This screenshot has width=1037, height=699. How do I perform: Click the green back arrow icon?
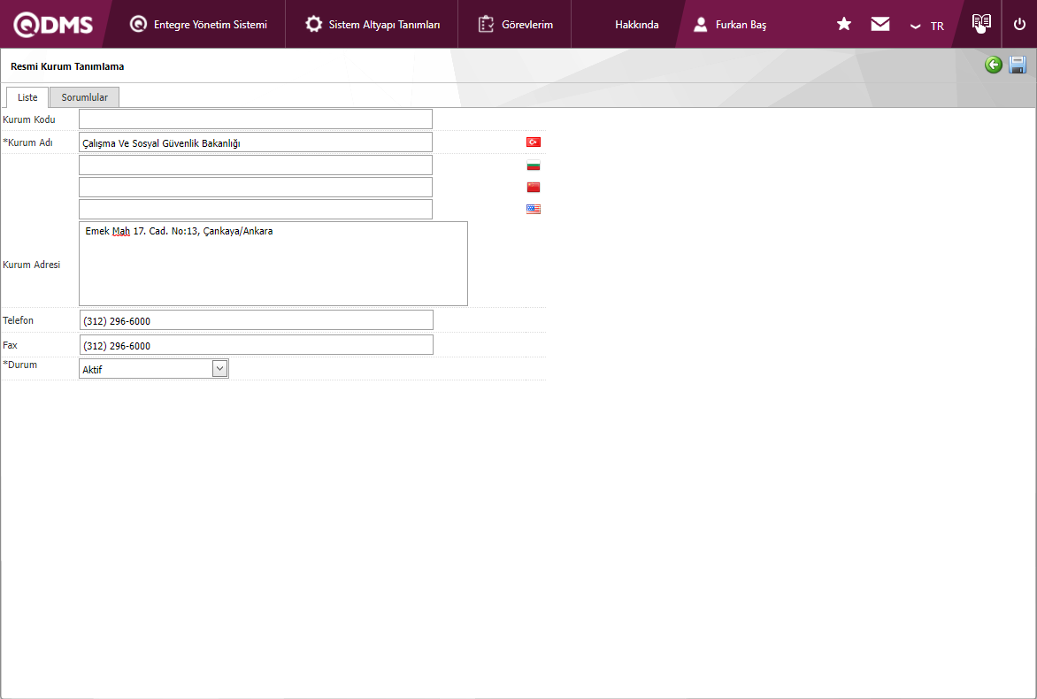[994, 65]
